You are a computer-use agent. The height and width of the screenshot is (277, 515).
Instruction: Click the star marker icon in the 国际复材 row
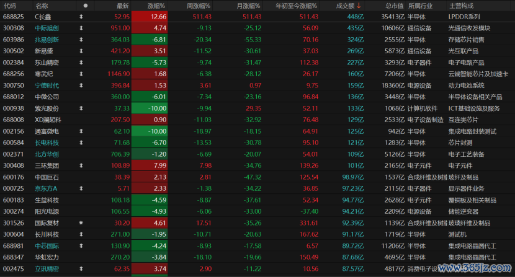(x=81, y=223)
